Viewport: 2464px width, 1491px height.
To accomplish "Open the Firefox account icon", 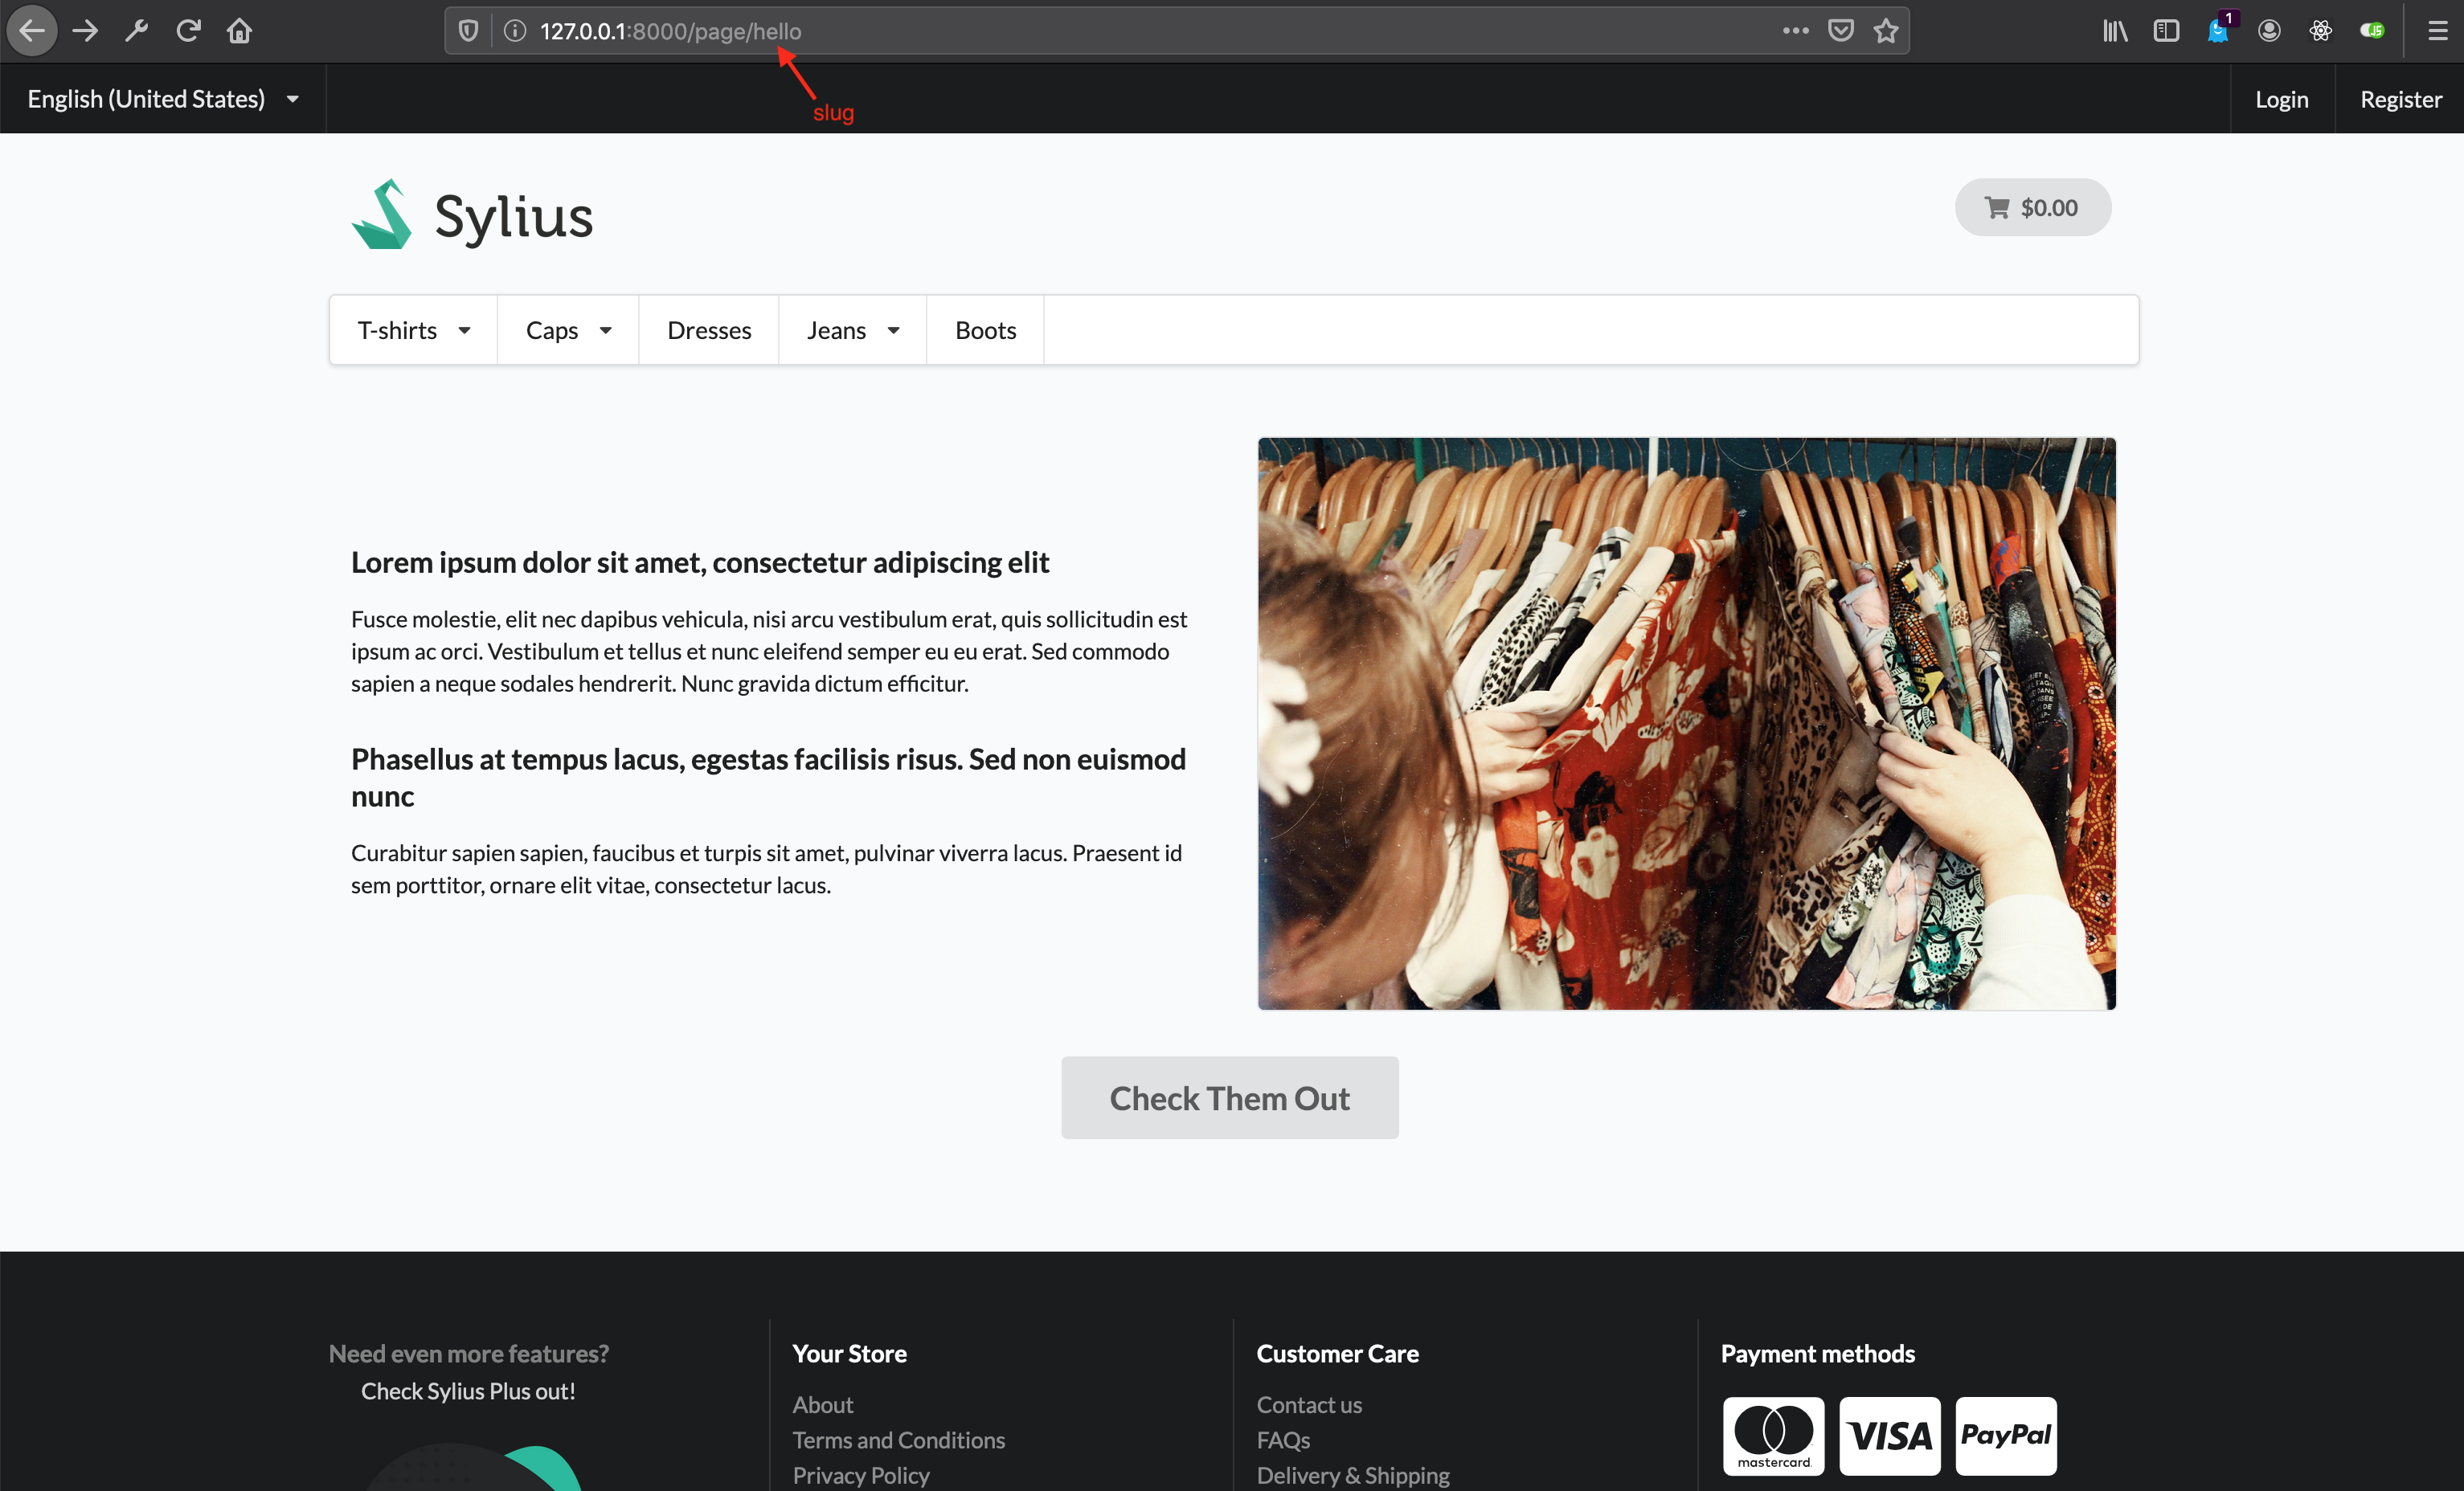I will tap(2269, 31).
